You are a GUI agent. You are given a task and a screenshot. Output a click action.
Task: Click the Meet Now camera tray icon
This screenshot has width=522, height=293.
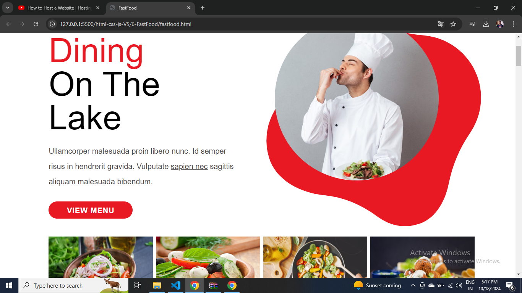point(422,285)
